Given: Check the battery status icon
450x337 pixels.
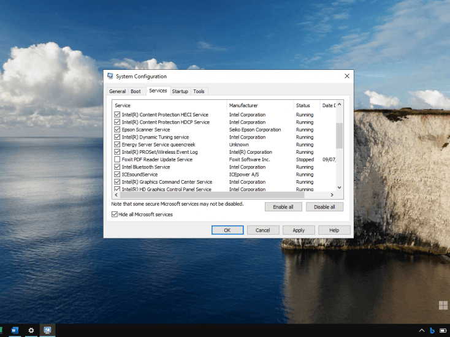Looking at the screenshot, I should click(443, 331).
